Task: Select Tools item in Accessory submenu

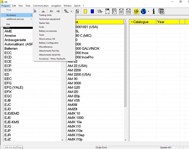Action: point(54,35)
